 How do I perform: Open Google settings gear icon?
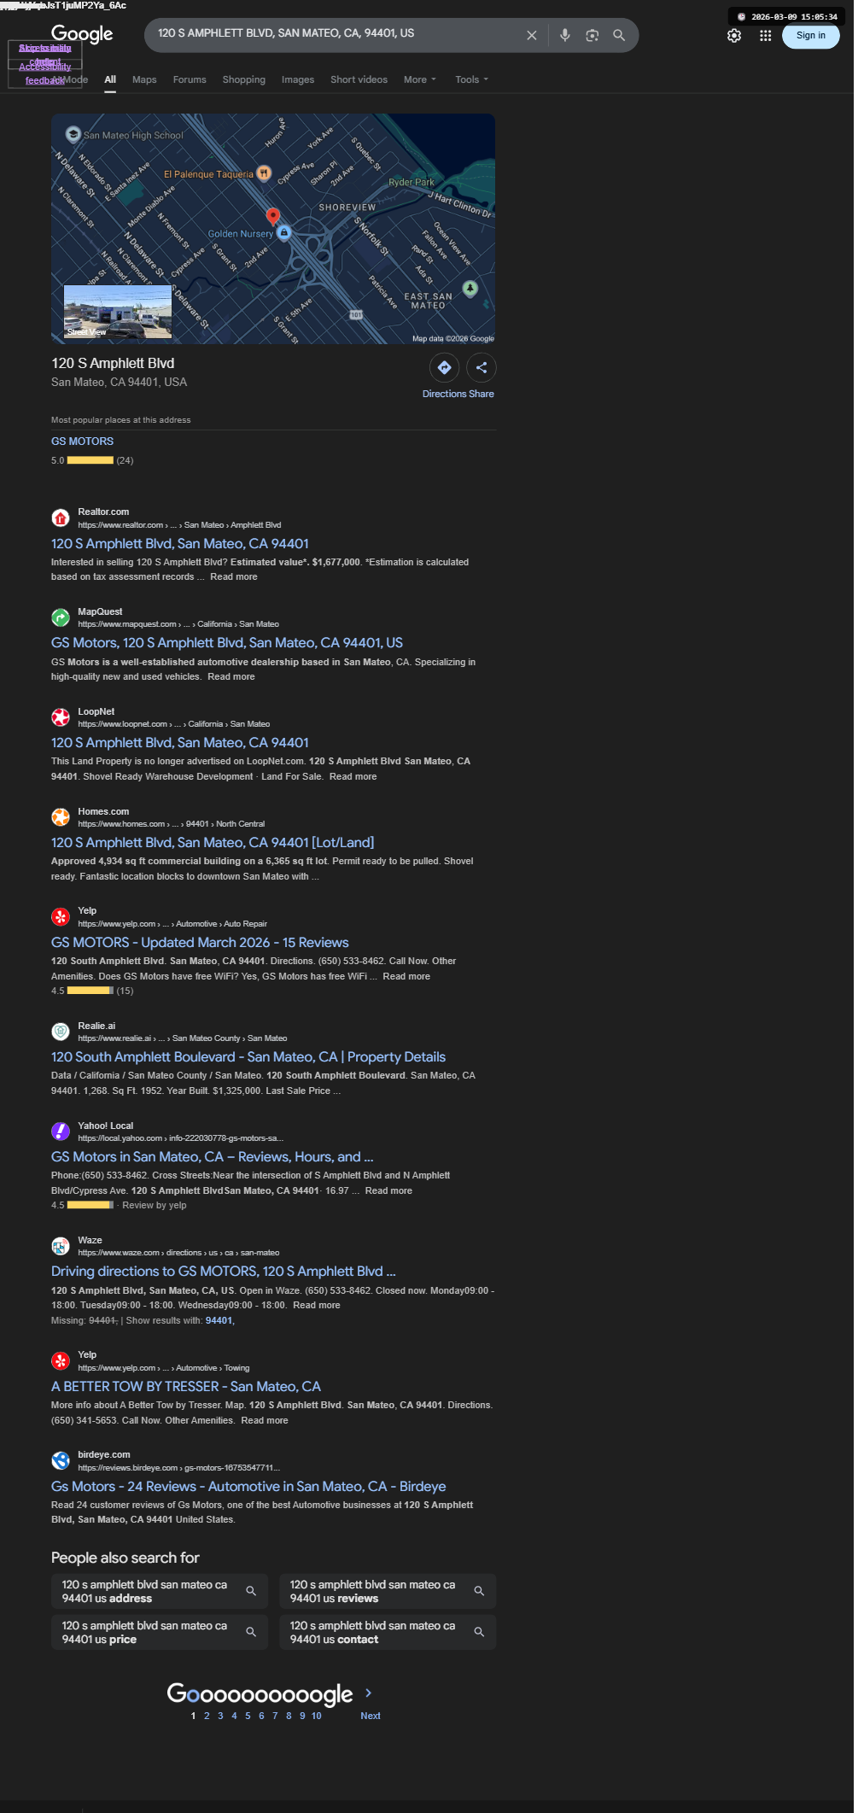(x=734, y=36)
